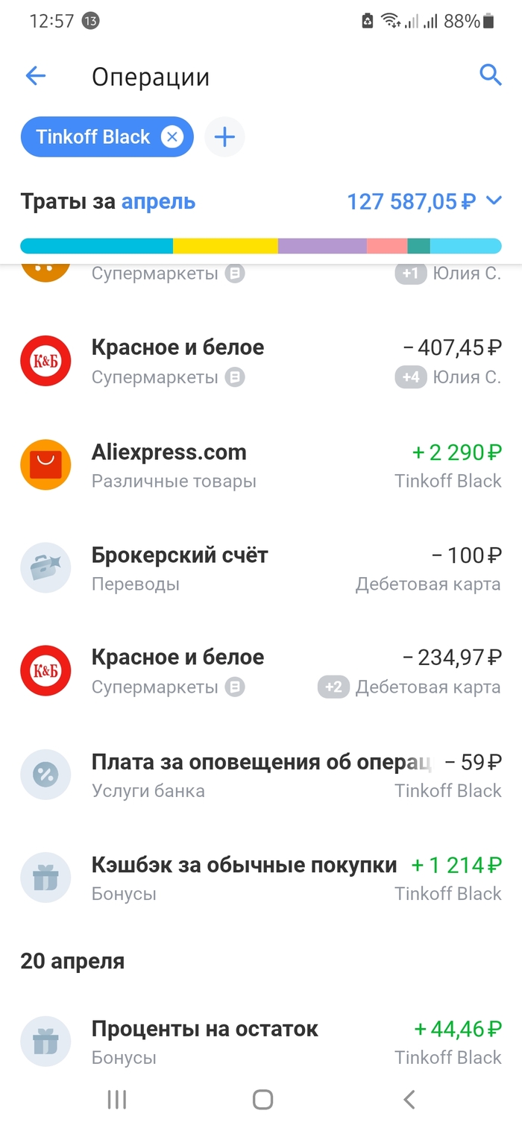522x1131 pixels.
Task: Open Android recent apps button
Action: pyautogui.click(x=117, y=1099)
